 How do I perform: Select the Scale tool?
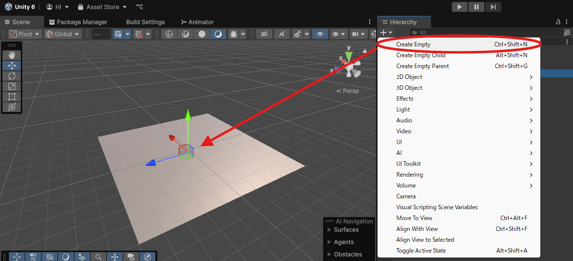(12, 86)
